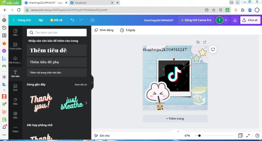Image resolution: width=262 pixels, height=141 pixels.
Task: Go back to Trang chủ
Action: coord(22,20)
